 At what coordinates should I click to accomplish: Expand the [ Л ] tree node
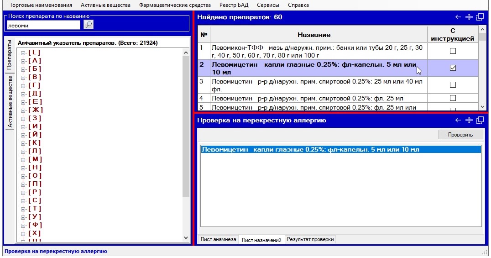(x=23, y=152)
